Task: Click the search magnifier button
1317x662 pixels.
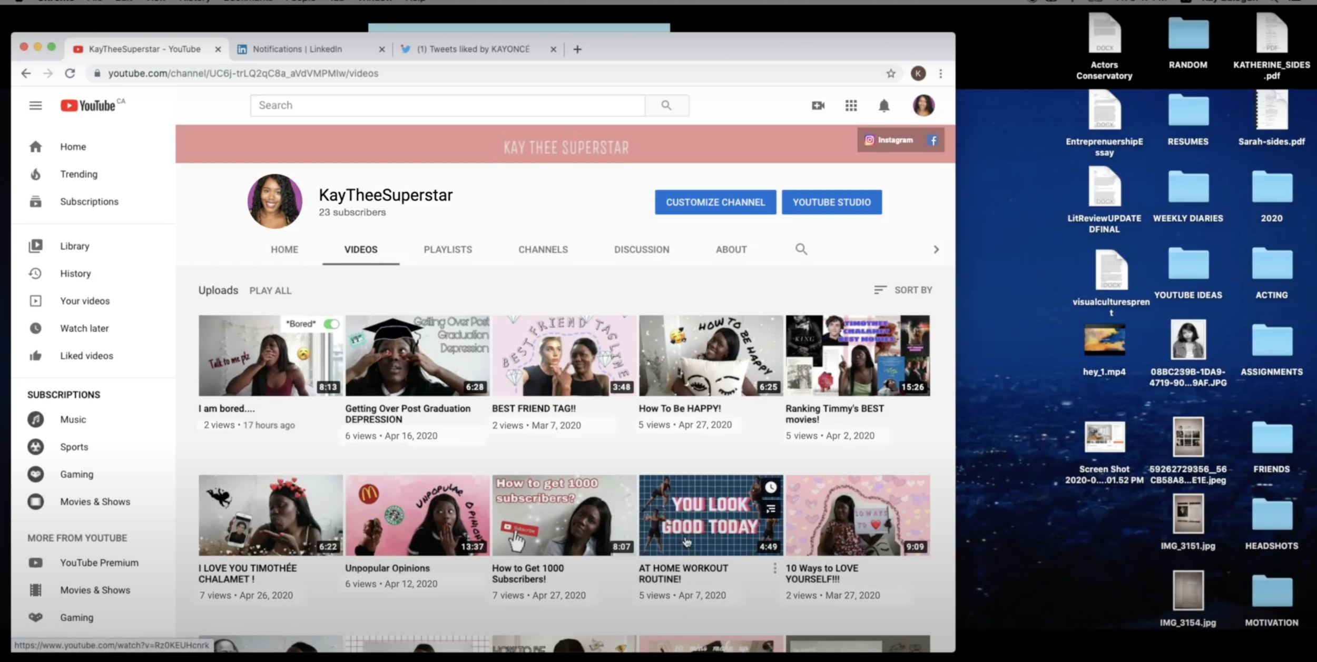Action: click(666, 105)
